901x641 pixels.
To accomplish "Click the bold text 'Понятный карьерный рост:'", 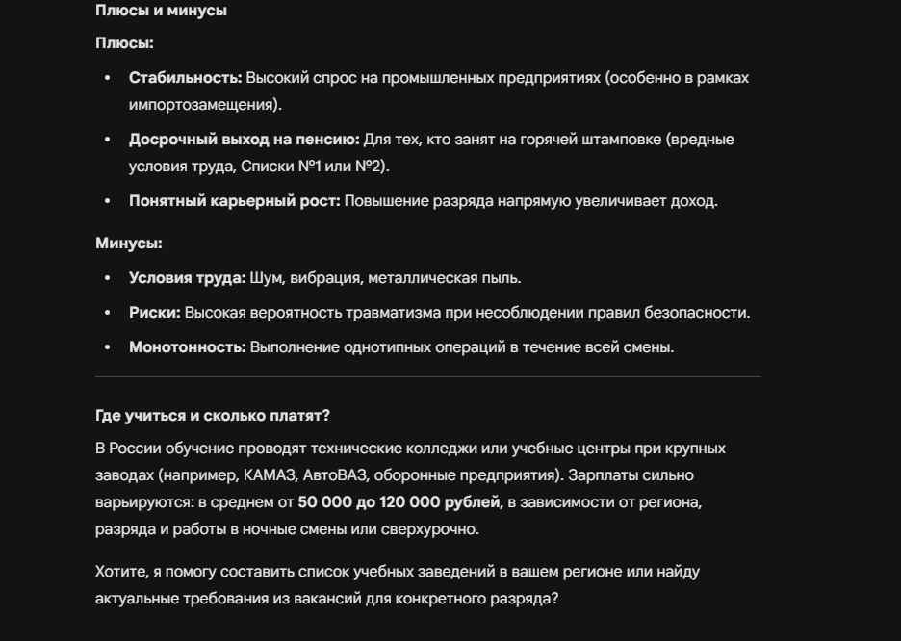I will [235, 201].
